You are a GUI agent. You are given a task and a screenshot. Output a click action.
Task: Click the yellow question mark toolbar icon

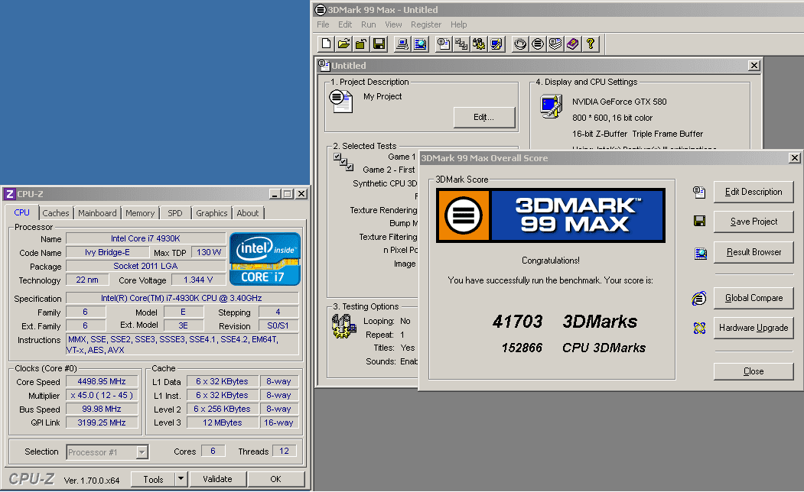[590, 44]
